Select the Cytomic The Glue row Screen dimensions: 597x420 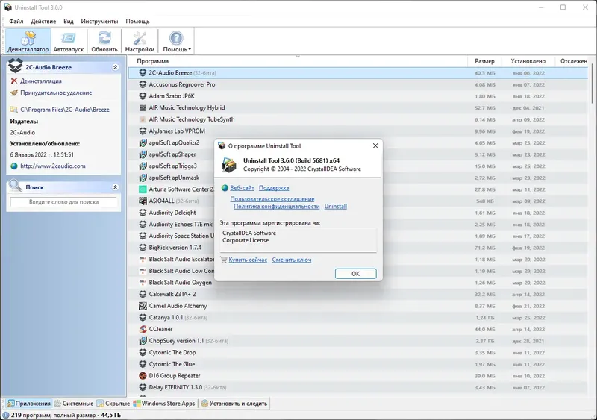coord(358,364)
